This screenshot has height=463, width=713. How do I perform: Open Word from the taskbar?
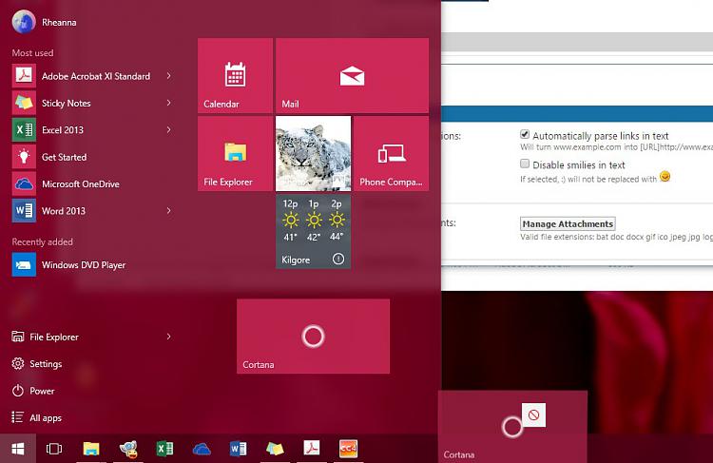pos(239,449)
